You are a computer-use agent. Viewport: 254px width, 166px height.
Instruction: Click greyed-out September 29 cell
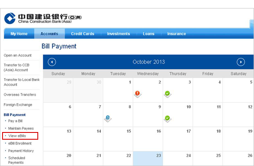58,90
